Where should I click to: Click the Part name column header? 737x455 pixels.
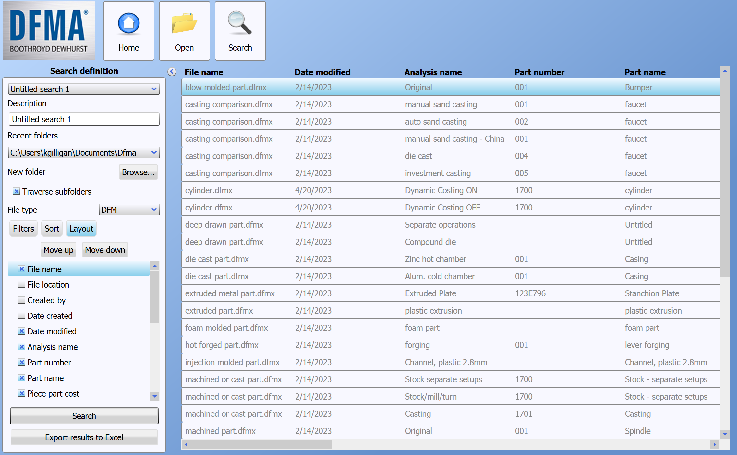tap(645, 72)
